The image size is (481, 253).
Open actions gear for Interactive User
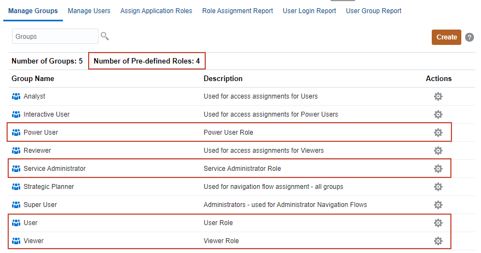point(438,114)
